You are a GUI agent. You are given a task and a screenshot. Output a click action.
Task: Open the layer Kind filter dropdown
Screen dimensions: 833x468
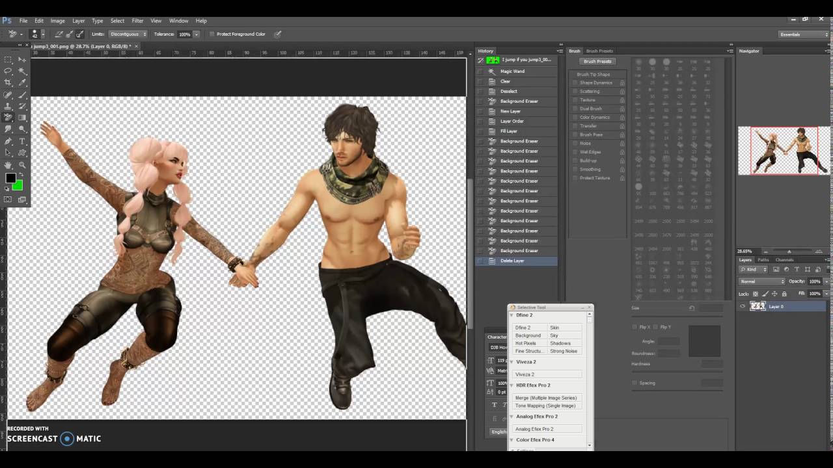click(754, 269)
